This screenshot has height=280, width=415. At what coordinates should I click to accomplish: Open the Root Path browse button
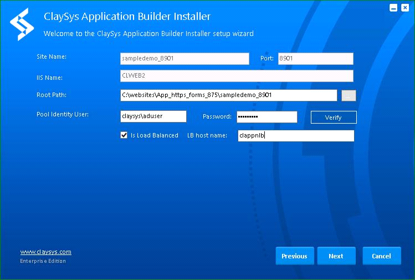coord(349,95)
